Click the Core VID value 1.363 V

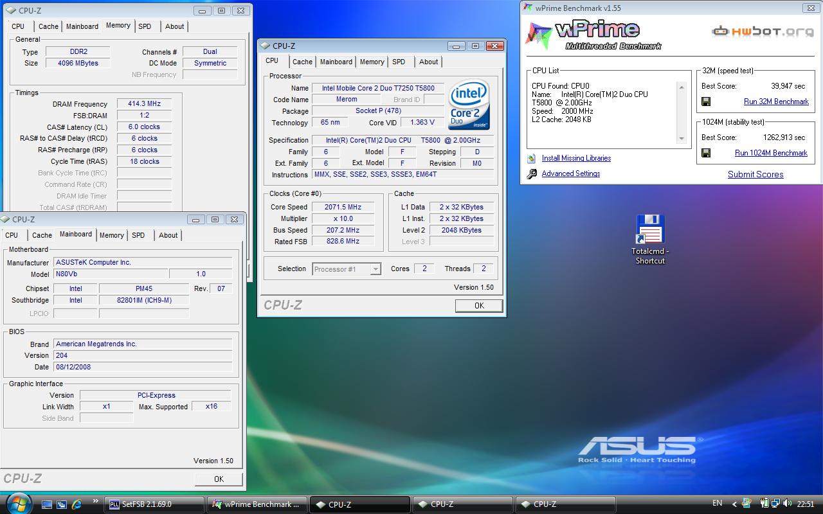pos(422,122)
